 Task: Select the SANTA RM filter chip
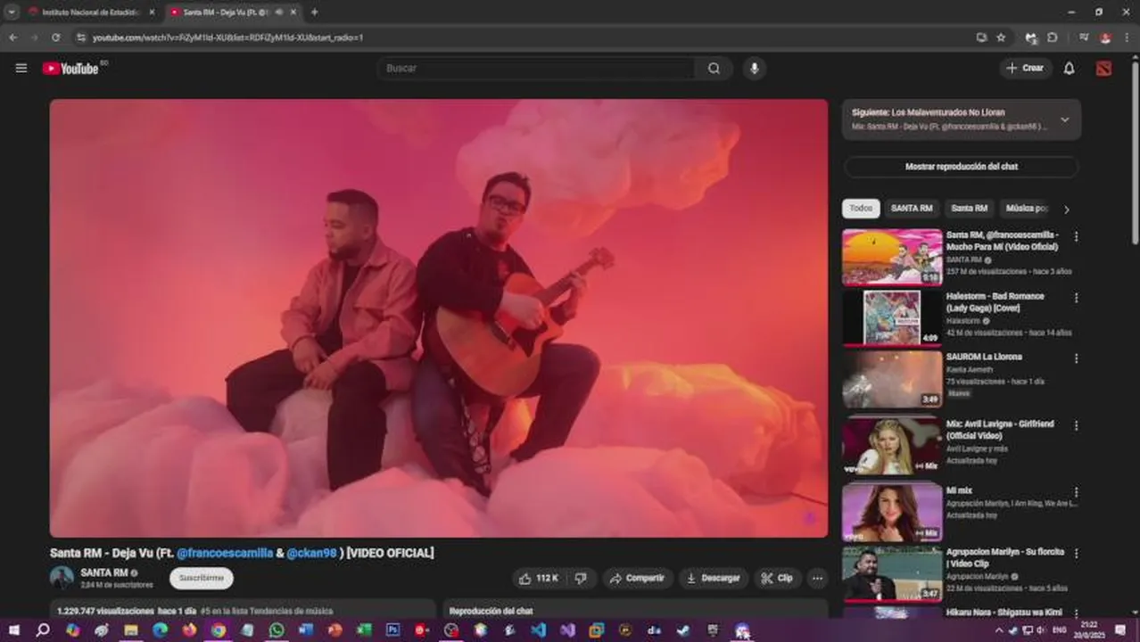912,209
